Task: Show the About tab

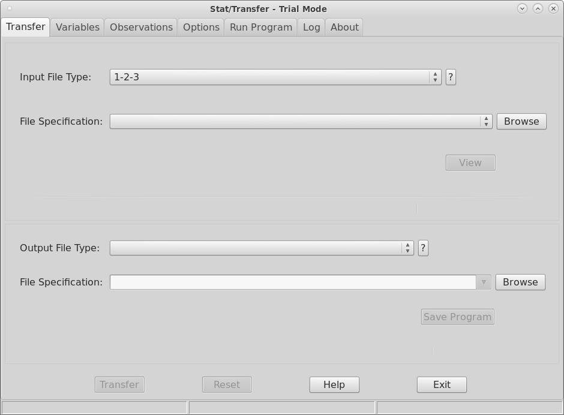Action: pyautogui.click(x=344, y=27)
